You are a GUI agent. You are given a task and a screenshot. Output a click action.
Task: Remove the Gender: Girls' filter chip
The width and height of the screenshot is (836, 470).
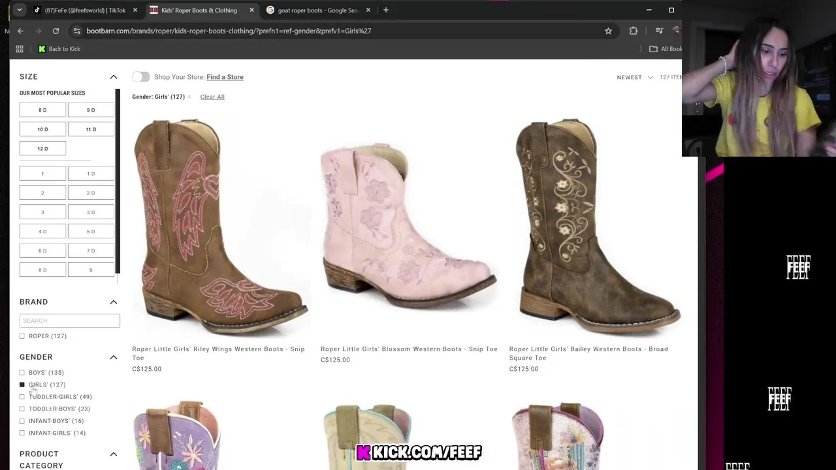189,97
